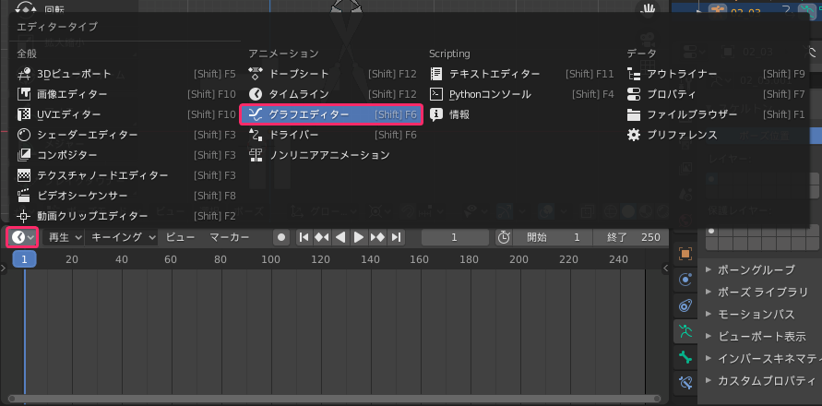The height and width of the screenshot is (406, 822).
Task: Play animation in reverse
Action: pyautogui.click(x=340, y=238)
